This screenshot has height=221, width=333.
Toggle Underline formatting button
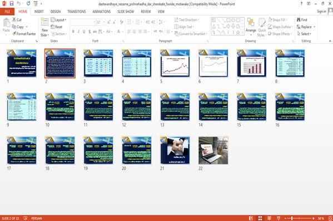pyautogui.click(x=84, y=32)
